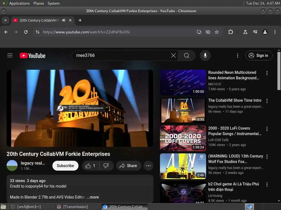Image resolution: width=281 pixels, height=210 pixels.
Task: Expand video description with ...more
Action: (x=93, y=197)
